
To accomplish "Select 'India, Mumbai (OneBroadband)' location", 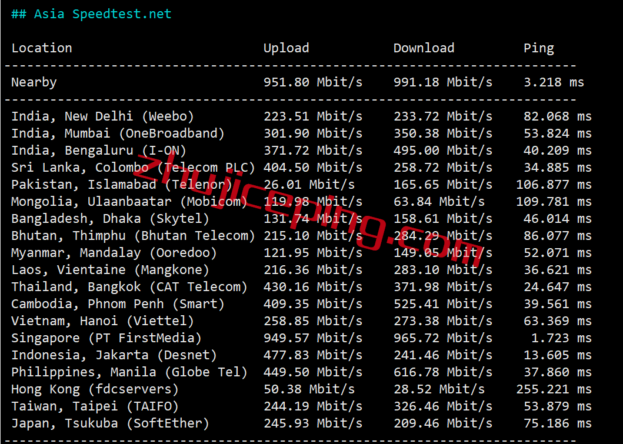I will (118, 133).
